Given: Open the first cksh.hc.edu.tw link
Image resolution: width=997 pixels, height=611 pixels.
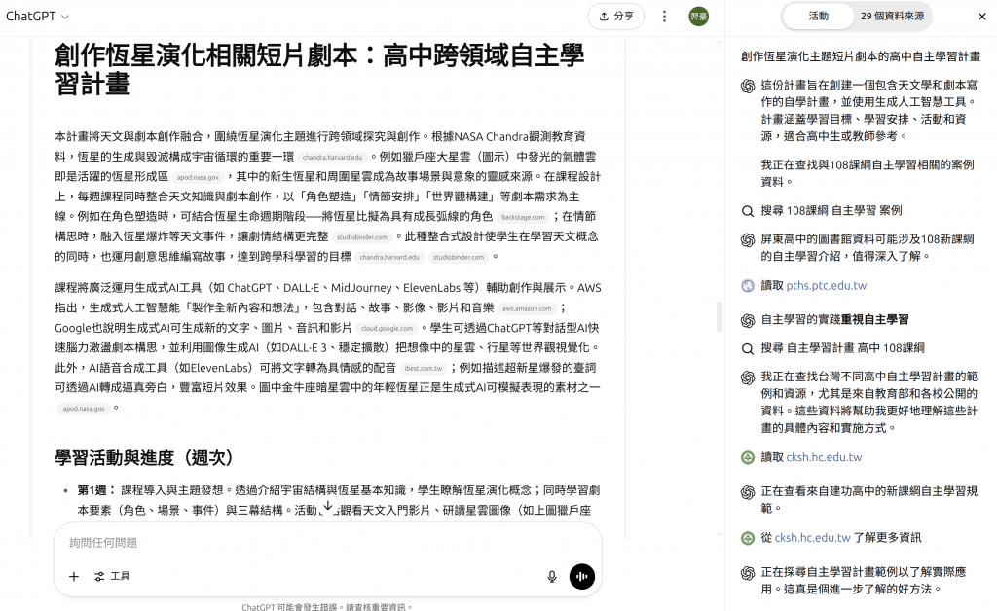Looking at the screenshot, I should click(x=824, y=457).
